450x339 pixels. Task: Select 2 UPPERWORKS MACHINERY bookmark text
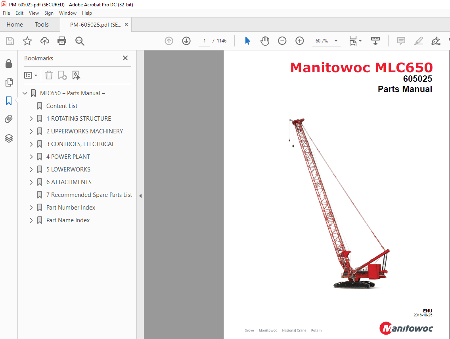[x=84, y=131]
